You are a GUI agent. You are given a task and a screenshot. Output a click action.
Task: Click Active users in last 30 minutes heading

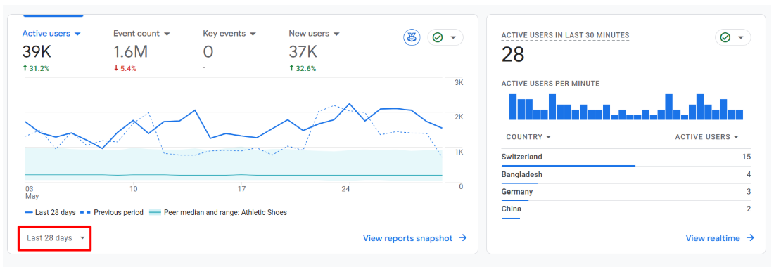(x=565, y=35)
